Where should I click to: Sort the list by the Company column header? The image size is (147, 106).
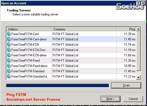[x=84, y=29]
